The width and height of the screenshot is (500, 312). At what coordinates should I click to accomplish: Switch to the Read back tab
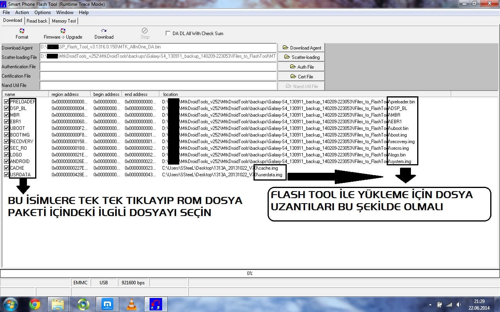point(37,21)
